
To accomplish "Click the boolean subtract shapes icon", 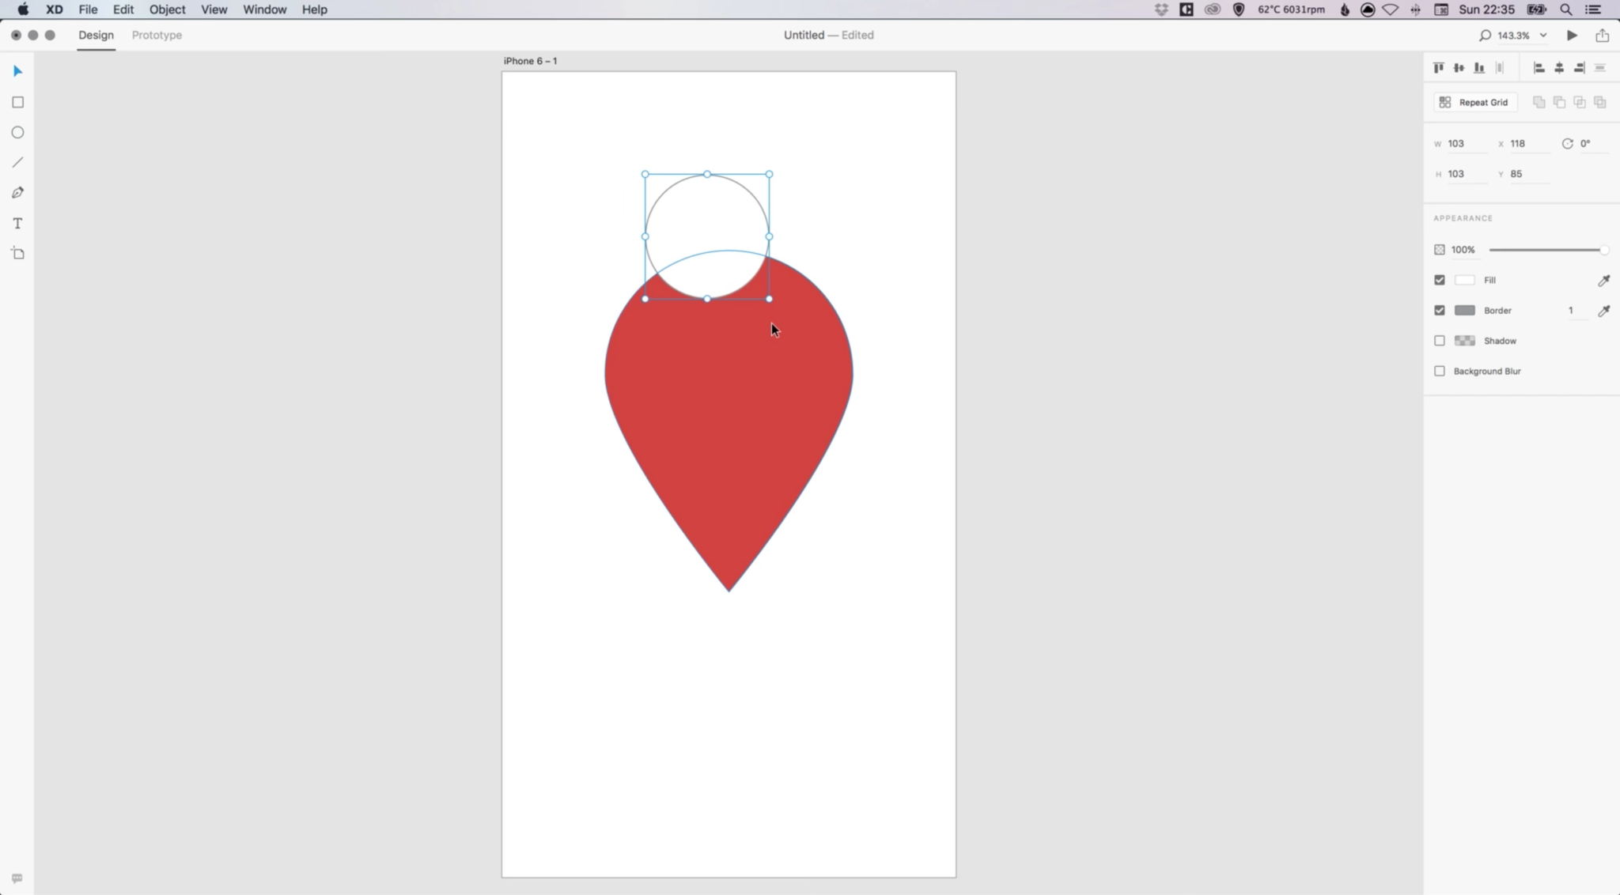I will click(1559, 103).
